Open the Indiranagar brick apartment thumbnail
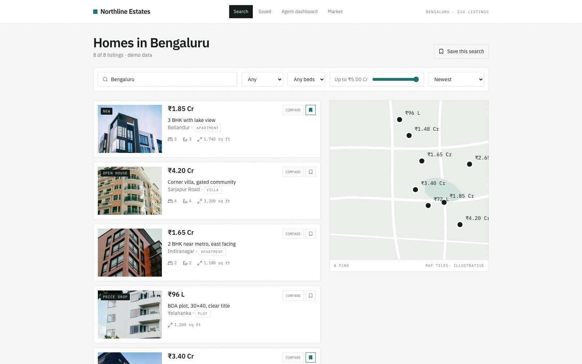Viewport: 582px width, 364px height. tap(130, 253)
